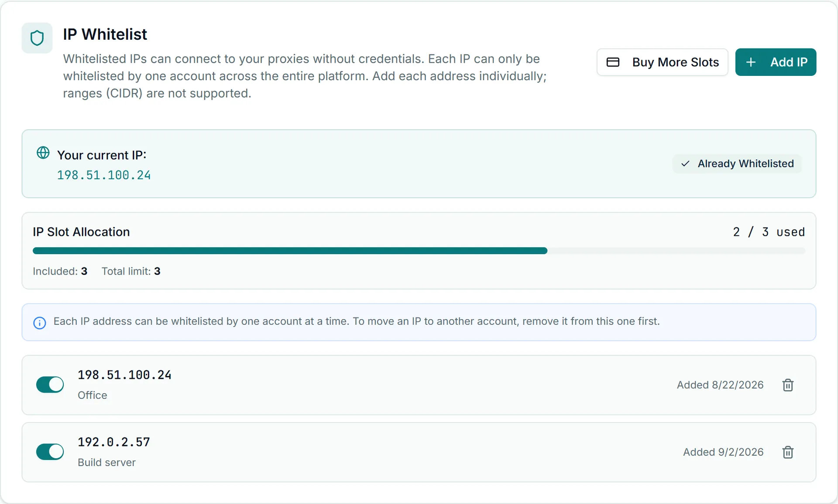
Task: Click the 192.0.2.57 address text
Action: pyautogui.click(x=114, y=442)
